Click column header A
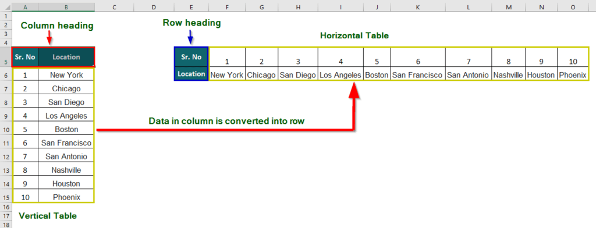 25,7
